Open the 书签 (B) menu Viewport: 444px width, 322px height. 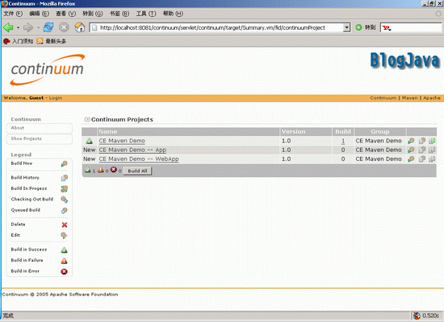coord(119,14)
